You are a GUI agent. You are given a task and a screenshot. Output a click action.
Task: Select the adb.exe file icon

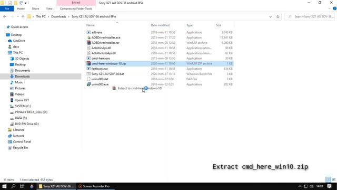88,32
